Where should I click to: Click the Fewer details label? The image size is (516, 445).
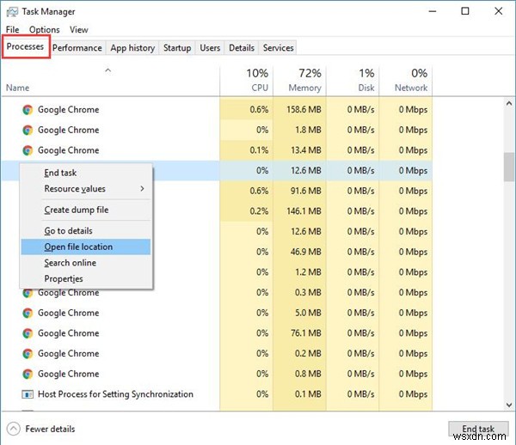50,429
